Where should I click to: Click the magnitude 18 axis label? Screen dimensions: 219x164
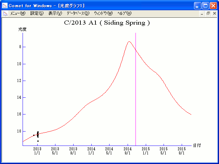pyautogui.click(x=20, y=131)
